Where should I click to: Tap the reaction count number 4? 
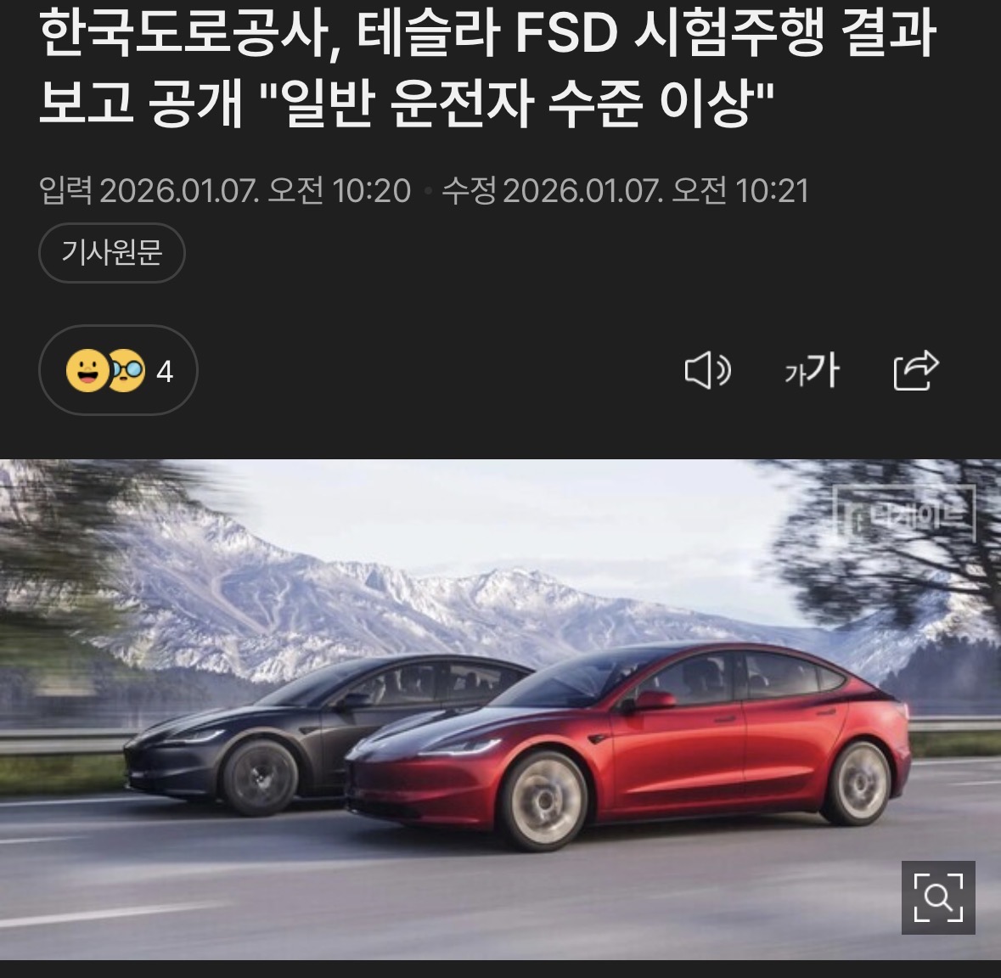(165, 372)
